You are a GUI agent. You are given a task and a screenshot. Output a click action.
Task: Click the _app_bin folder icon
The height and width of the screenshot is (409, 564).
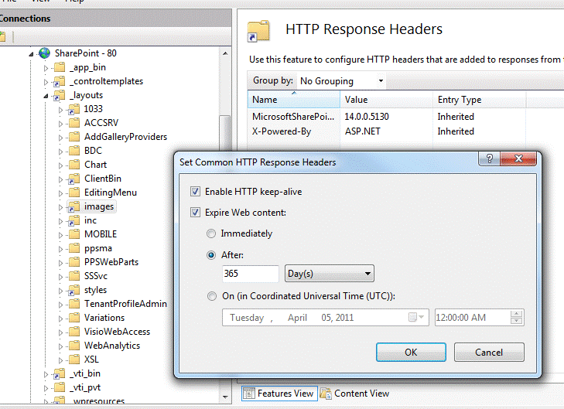(60, 67)
